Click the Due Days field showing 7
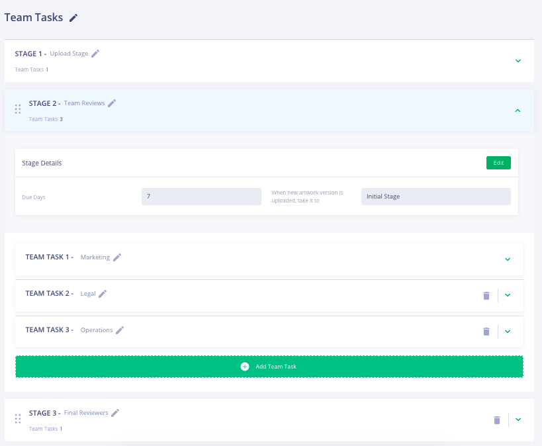Viewport: 542px width, 446px height. (202, 197)
